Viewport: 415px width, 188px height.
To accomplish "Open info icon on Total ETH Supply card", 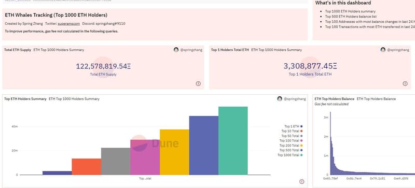I will click(x=198, y=83).
